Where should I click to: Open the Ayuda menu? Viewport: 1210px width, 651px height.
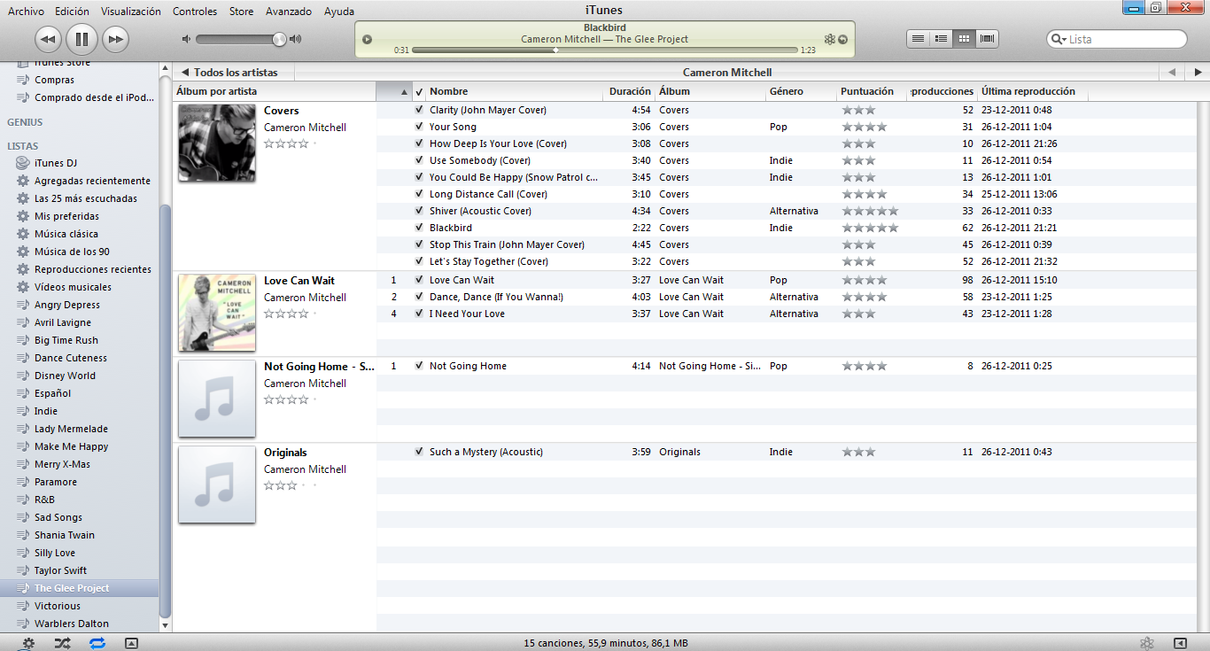[x=339, y=12]
